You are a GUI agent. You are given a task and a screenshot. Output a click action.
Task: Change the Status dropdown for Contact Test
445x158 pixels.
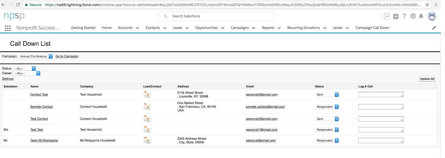click(327, 95)
